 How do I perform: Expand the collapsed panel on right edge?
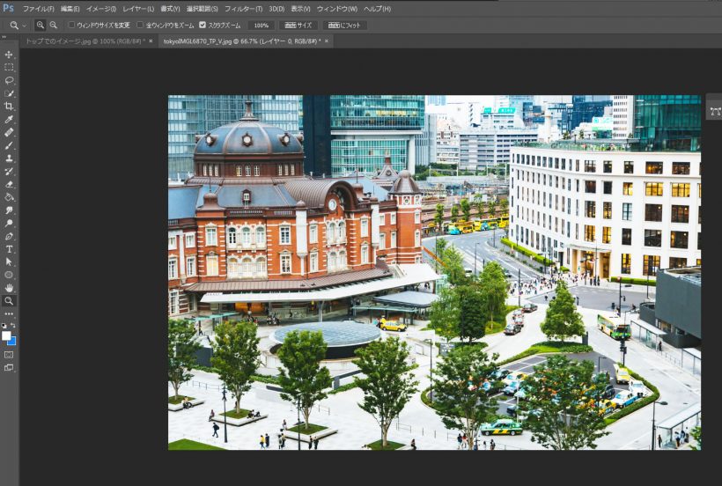[x=714, y=112]
